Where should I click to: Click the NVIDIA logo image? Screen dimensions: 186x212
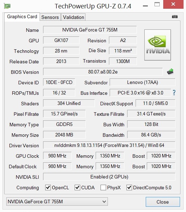[x=158, y=45]
